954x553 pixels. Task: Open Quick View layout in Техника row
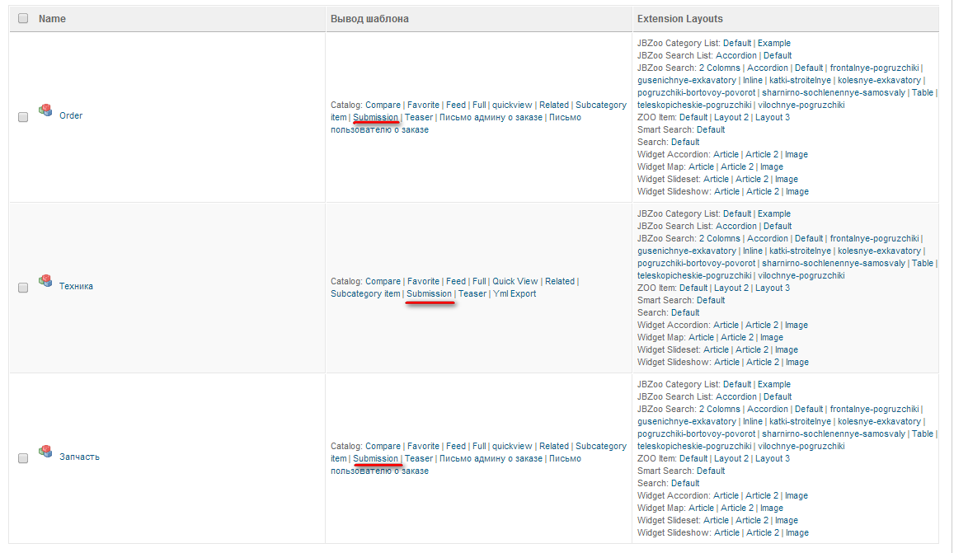point(515,282)
